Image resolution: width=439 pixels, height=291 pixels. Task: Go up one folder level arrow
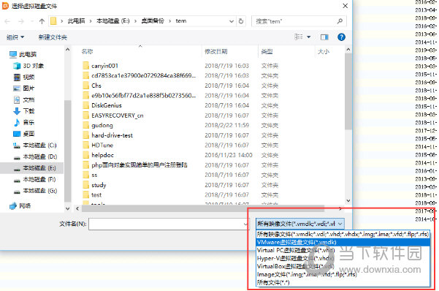[x=42, y=21]
